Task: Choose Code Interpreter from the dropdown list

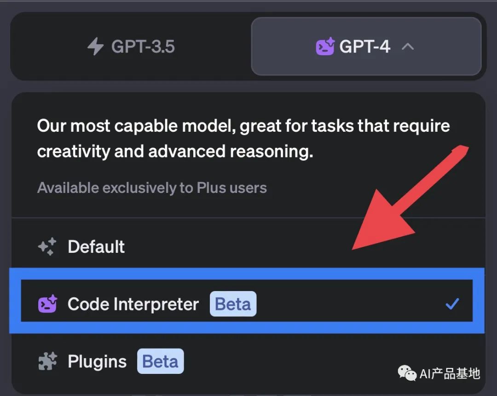Action: click(x=247, y=301)
